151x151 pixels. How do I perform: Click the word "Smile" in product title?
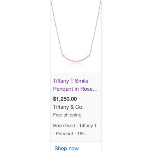pyautogui.click(x=82, y=81)
